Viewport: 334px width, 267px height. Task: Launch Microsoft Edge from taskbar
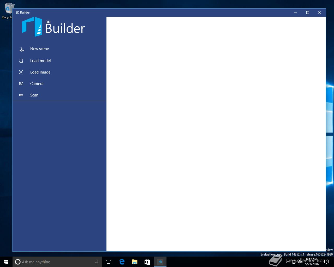122,262
